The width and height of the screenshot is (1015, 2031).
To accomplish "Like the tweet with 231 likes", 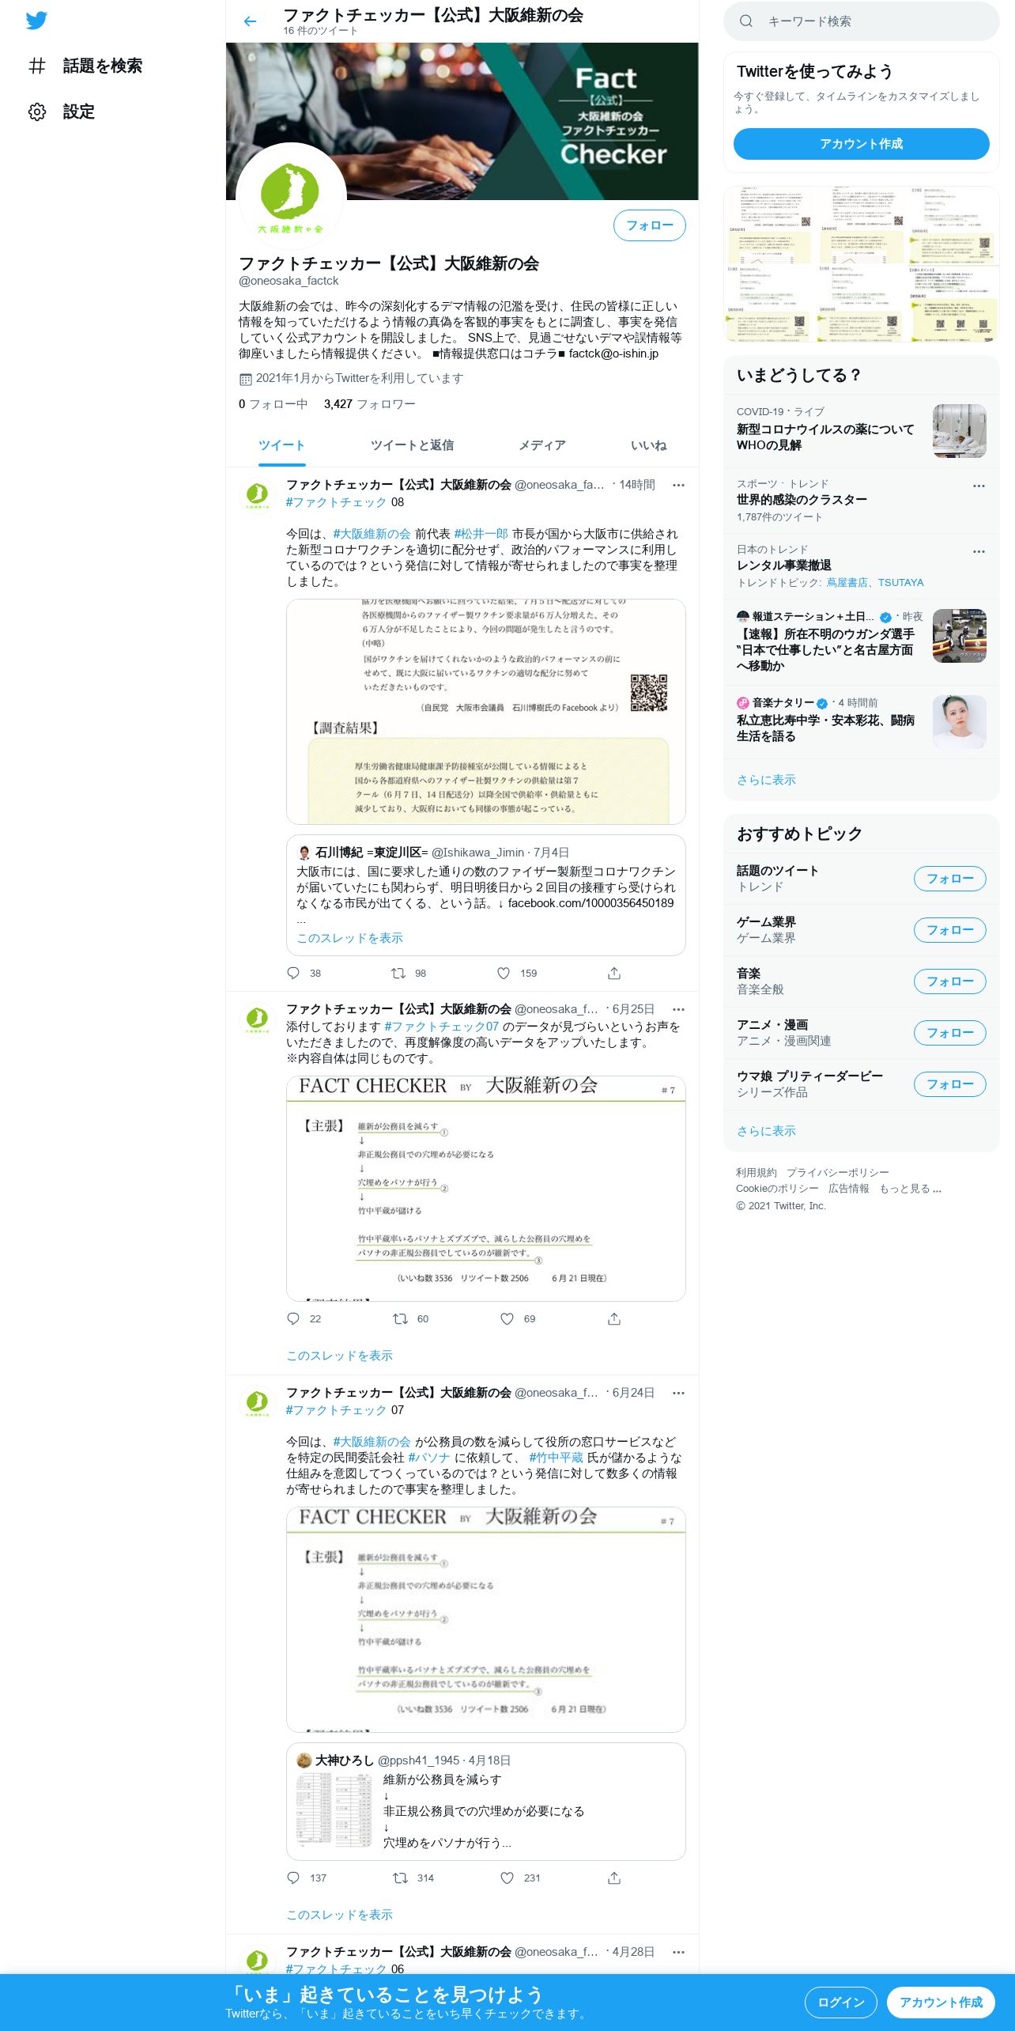I will click(x=507, y=1878).
